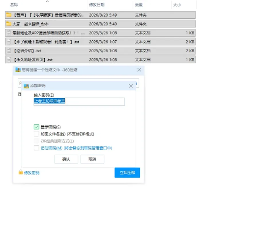Confirm the password with 确认 button
This screenshot has width=275, height=239.
[x=66, y=159]
